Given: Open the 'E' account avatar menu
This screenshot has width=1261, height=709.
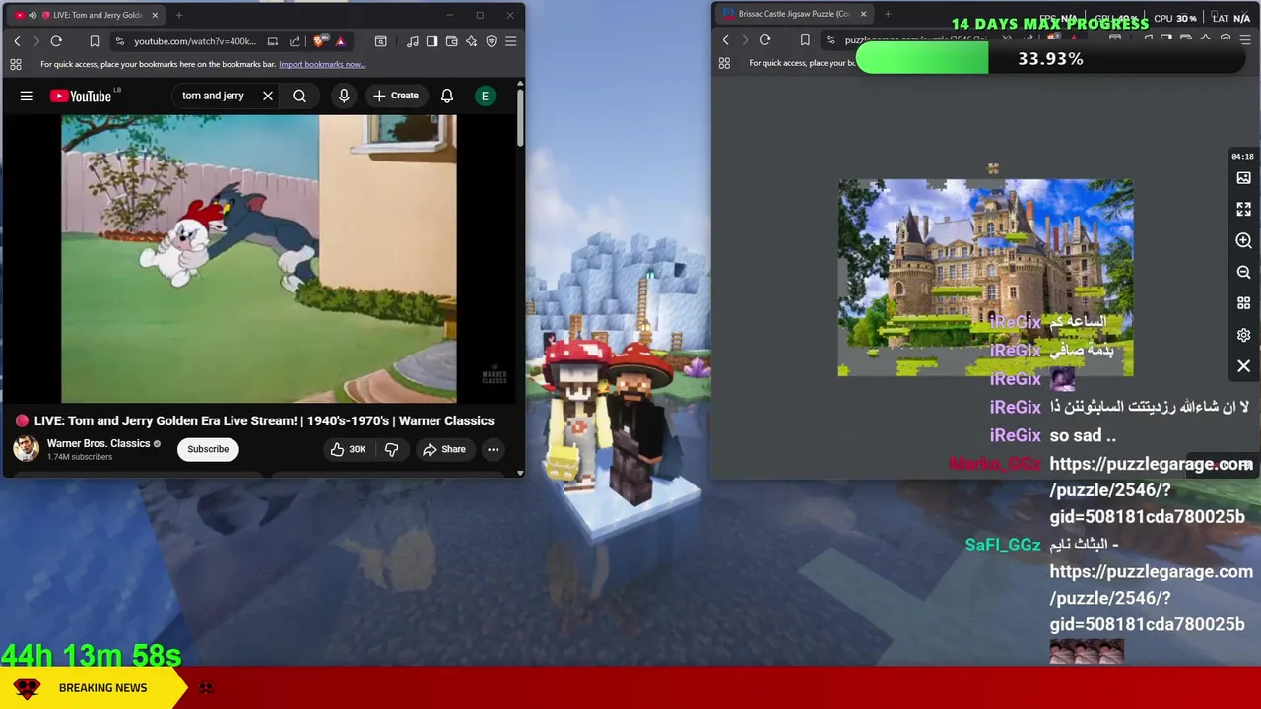Looking at the screenshot, I should click(485, 96).
